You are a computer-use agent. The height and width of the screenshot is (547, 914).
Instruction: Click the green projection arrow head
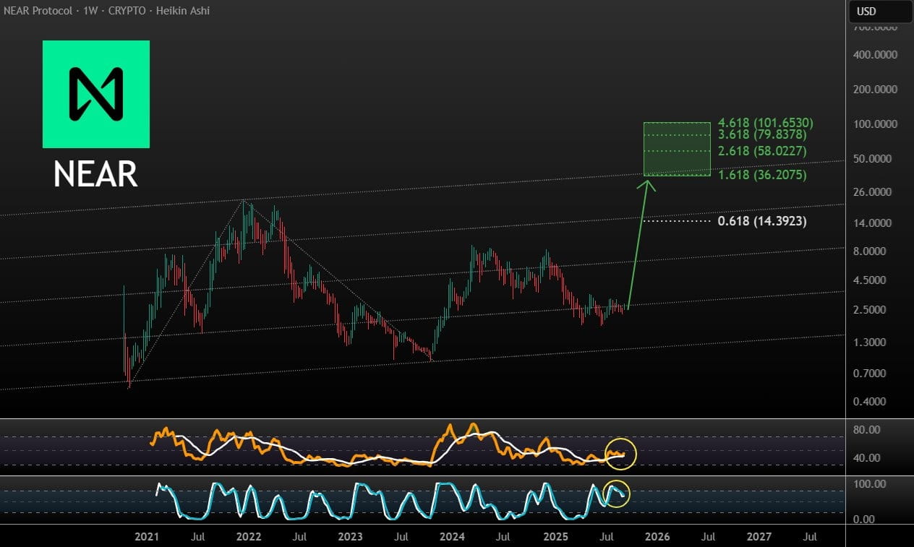point(648,185)
